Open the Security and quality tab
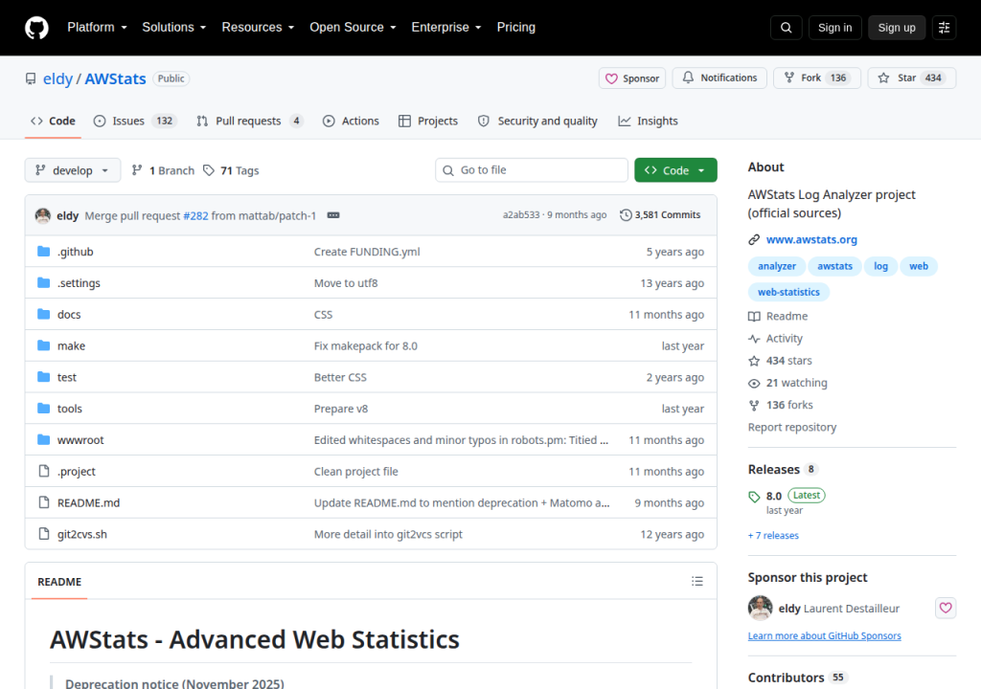 tap(537, 122)
